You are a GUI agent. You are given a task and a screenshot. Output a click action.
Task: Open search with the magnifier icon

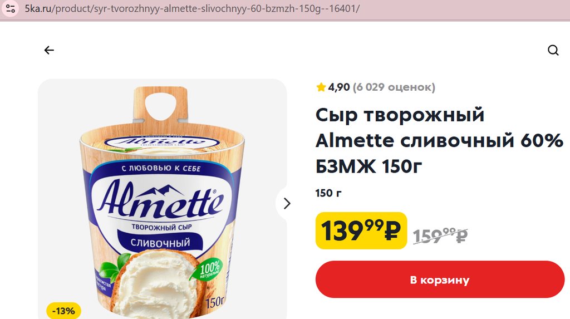pyautogui.click(x=553, y=50)
